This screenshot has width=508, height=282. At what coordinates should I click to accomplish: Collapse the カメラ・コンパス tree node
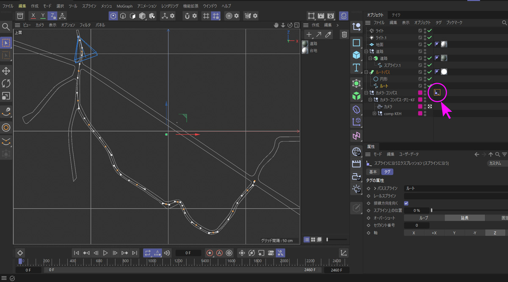click(x=367, y=93)
